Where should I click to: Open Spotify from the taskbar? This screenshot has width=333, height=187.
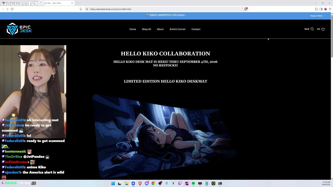coord(193,183)
